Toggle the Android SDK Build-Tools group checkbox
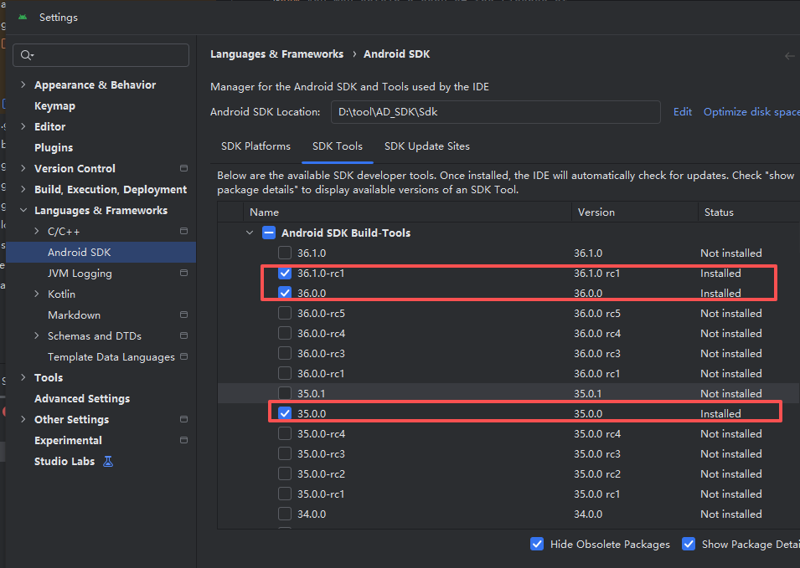Screen dimensions: 800x568 coord(269,233)
